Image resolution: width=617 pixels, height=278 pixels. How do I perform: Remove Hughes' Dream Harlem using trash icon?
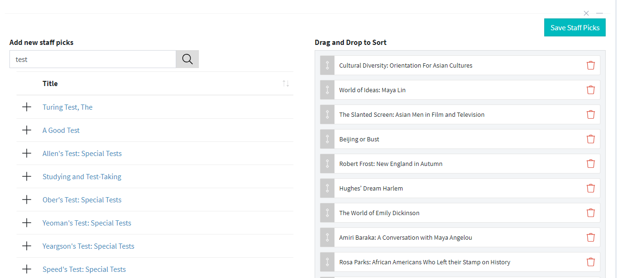click(591, 188)
